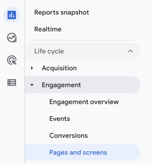
Task: Open the Configure table list icon
Action: [x=12, y=83]
